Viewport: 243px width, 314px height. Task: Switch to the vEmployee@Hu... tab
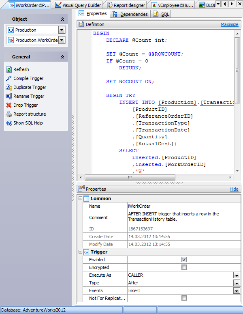pos(172,5)
